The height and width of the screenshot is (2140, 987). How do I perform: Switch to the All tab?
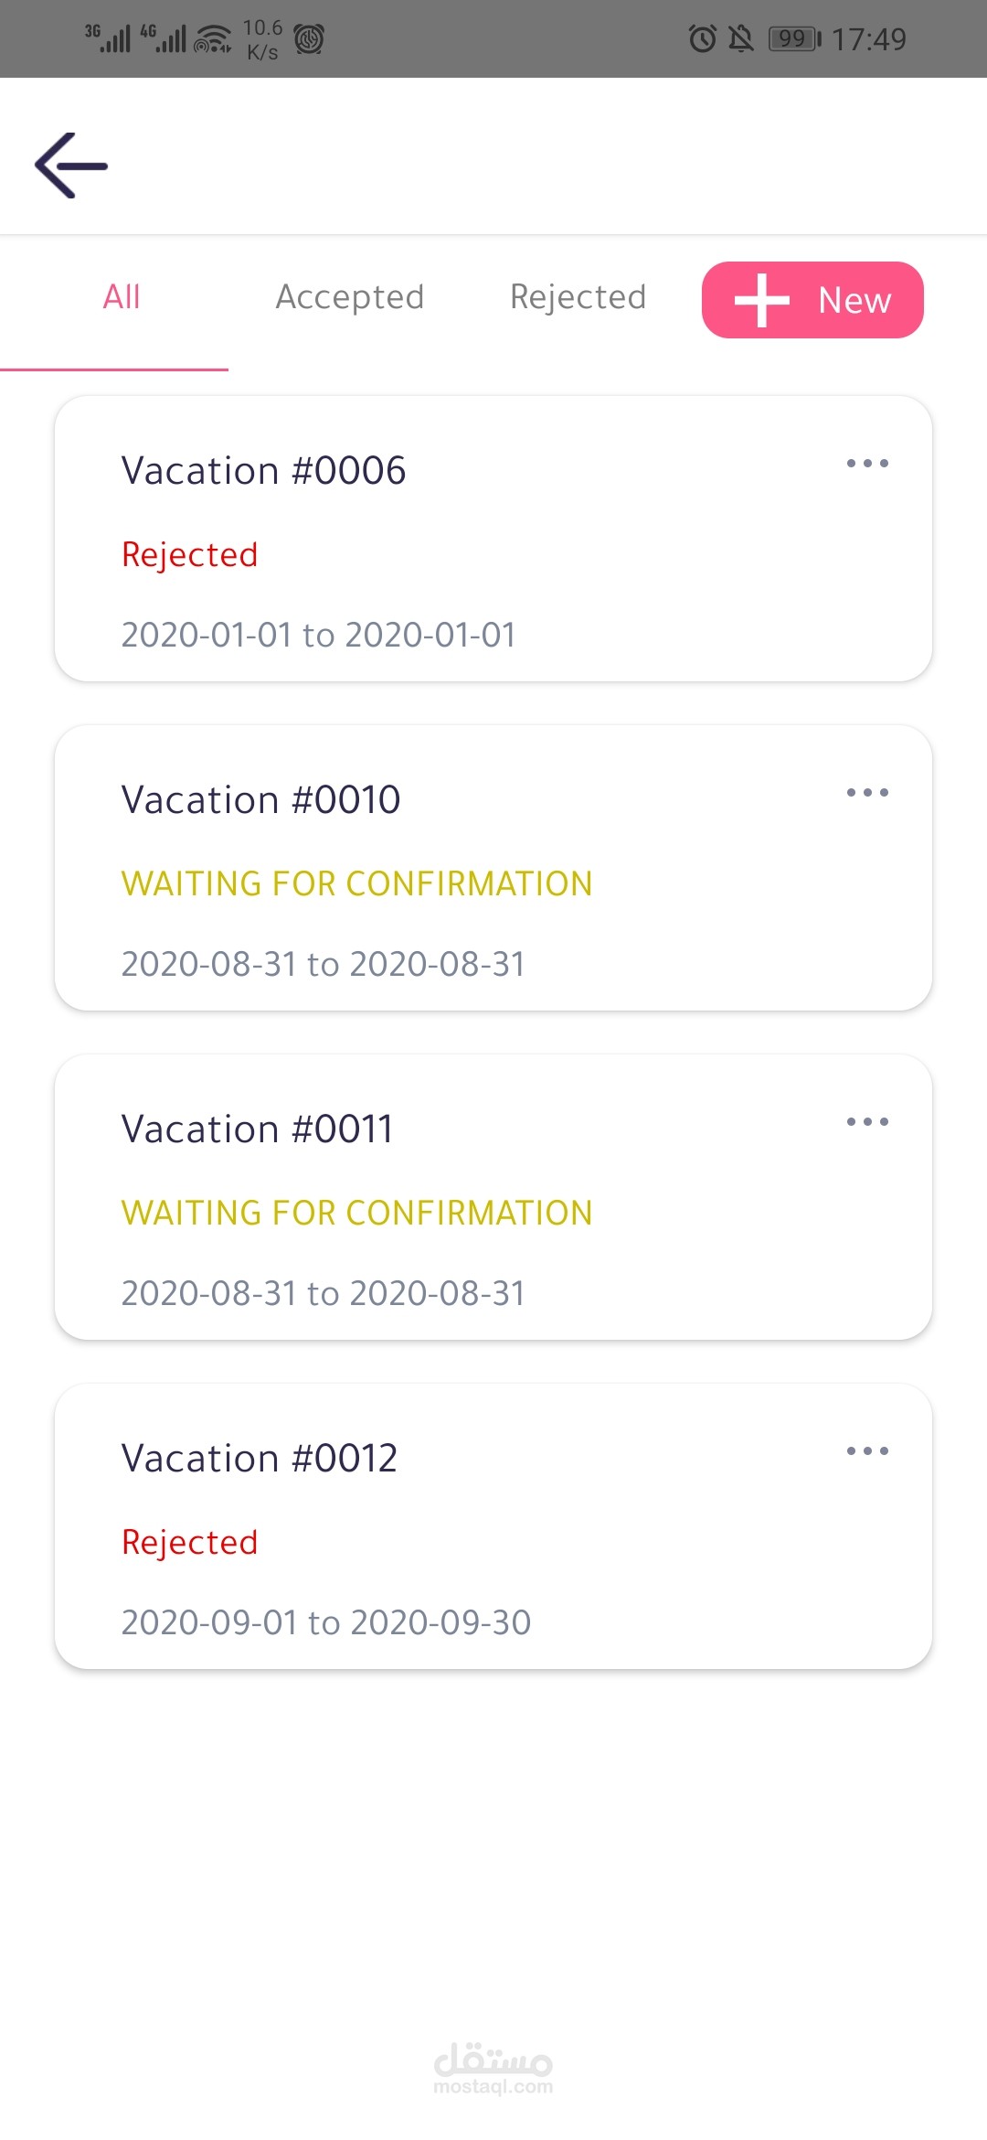pos(122,297)
